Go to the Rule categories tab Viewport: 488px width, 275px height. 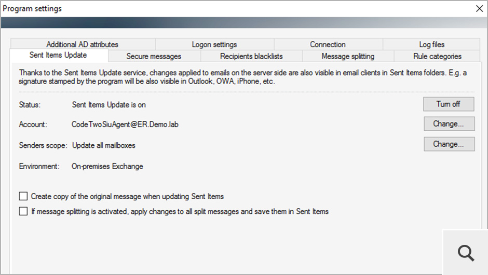pyautogui.click(x=437, y=56)
